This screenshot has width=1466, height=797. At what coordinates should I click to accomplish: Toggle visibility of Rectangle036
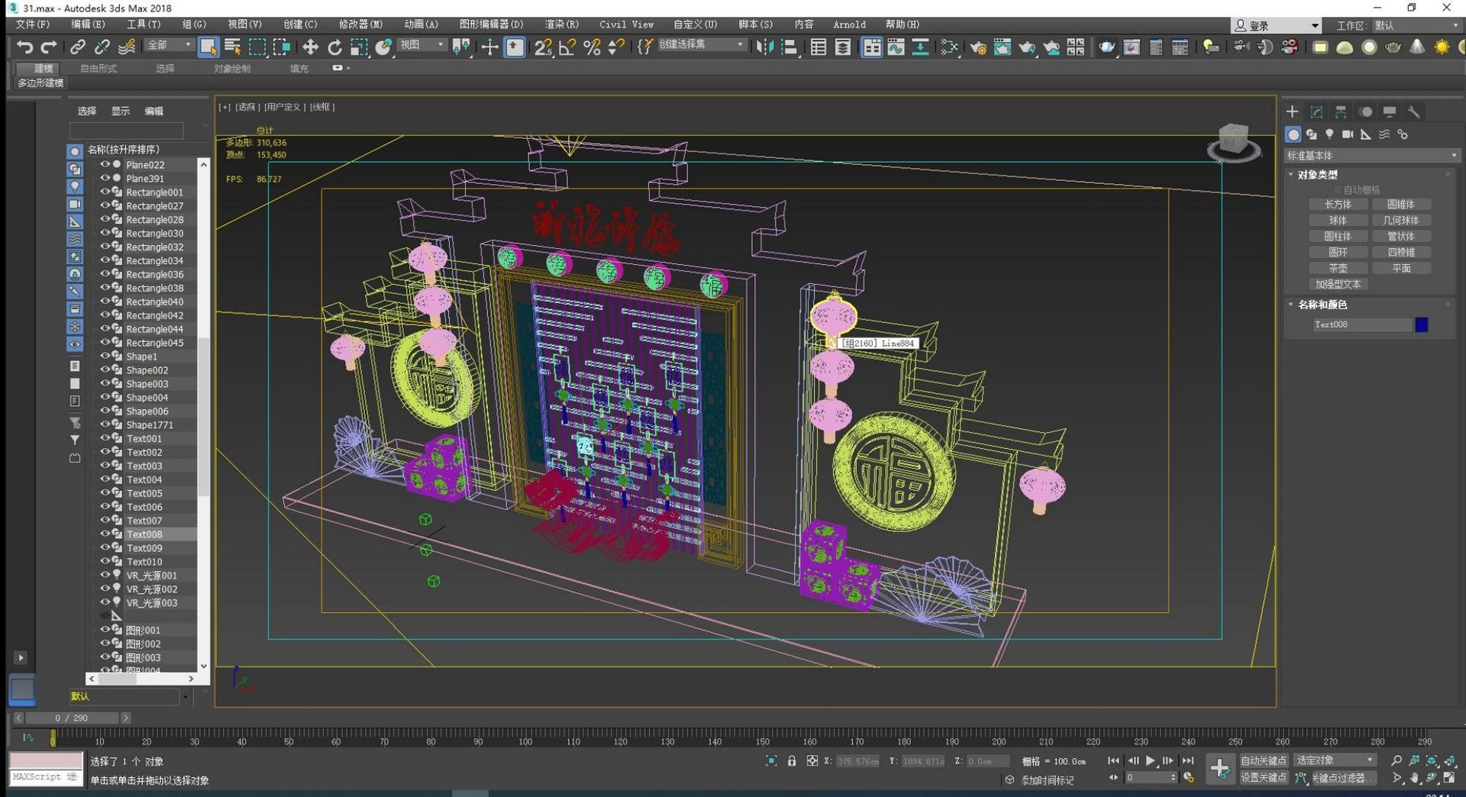(105, 274)
